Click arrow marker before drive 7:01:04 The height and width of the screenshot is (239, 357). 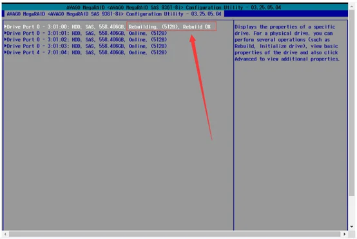tap(5, 52)
